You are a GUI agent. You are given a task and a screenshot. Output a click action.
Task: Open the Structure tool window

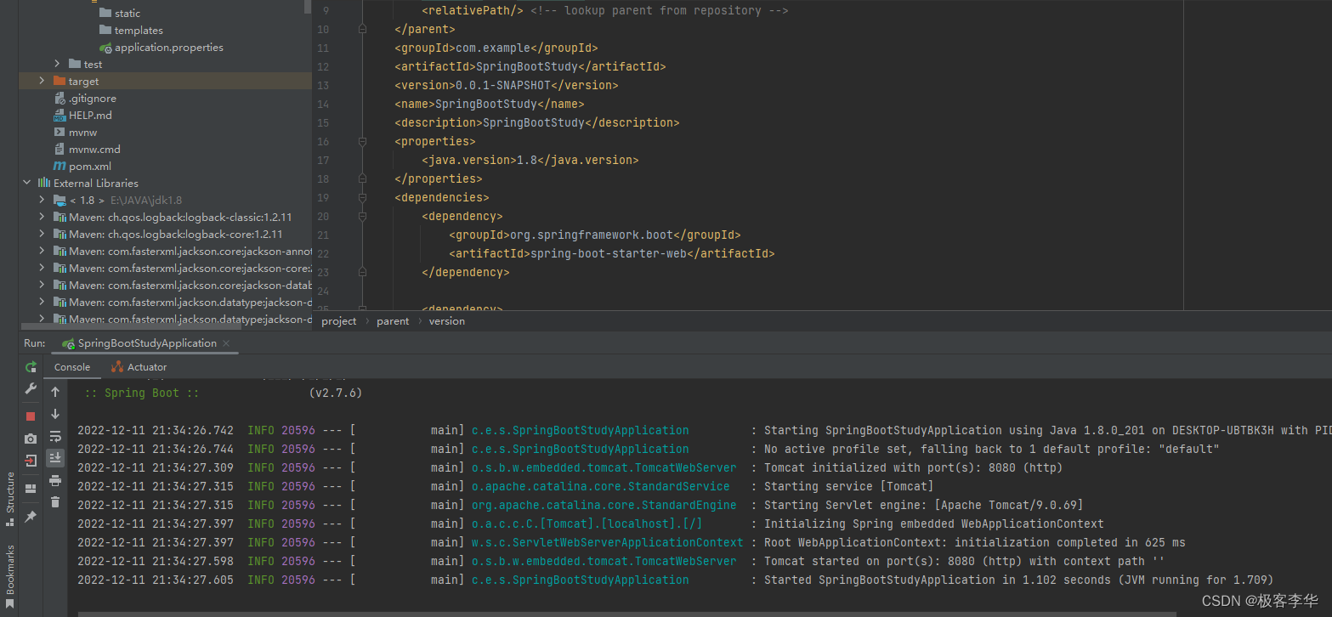pos(9,493)
